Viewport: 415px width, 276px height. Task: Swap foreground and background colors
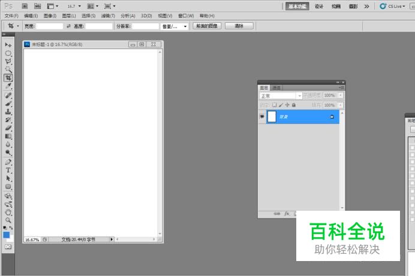[x=11, y=228]
